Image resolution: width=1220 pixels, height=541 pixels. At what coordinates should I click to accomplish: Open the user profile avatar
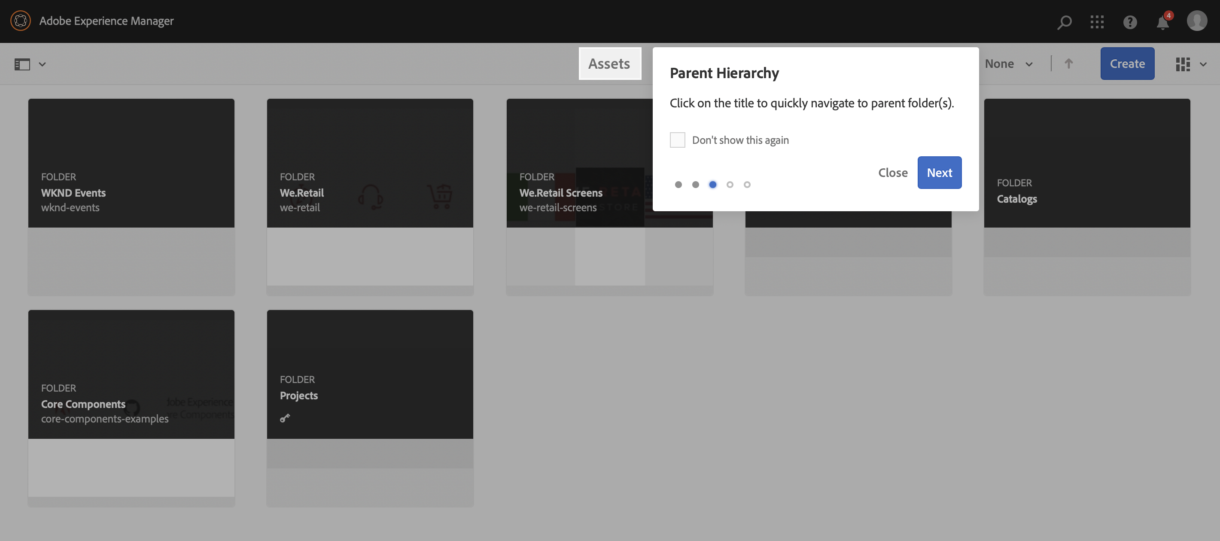click(1197, 21)
